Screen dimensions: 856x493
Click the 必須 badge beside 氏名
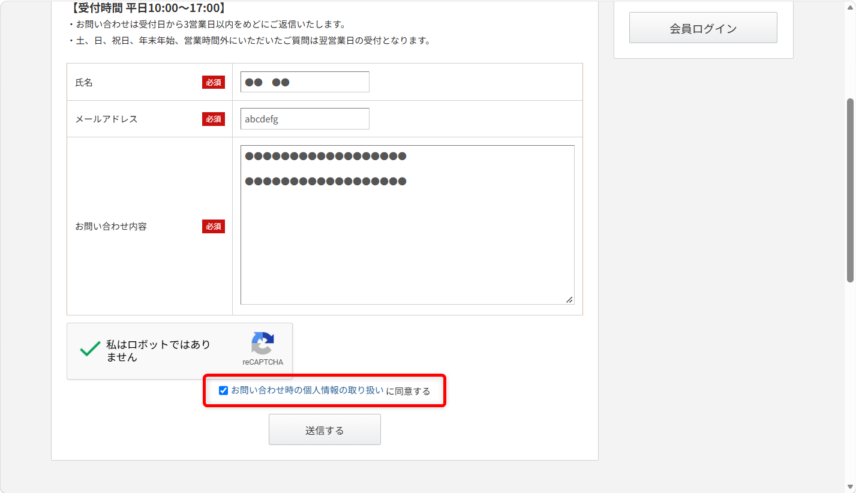[x=214, y=83]
